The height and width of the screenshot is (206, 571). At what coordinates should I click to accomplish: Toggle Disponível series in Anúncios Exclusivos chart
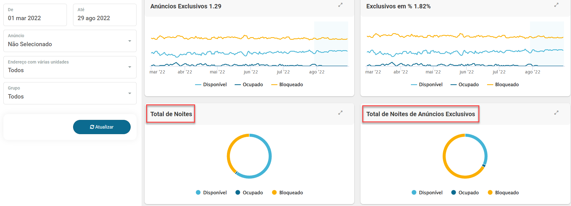point(211,85)
